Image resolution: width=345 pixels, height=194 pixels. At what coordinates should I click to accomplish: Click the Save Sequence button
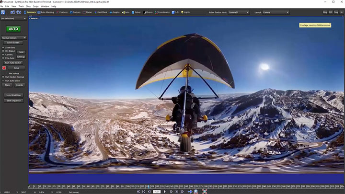13,101
